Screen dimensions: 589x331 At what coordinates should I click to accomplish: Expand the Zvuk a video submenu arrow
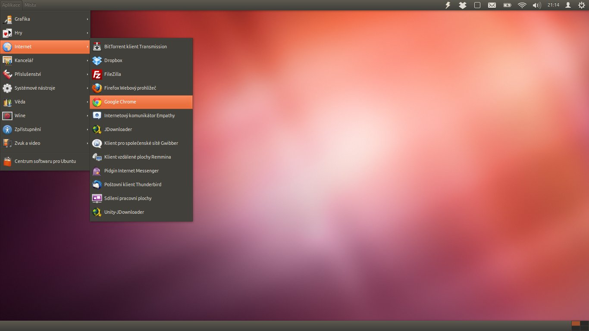coord(88,143)
